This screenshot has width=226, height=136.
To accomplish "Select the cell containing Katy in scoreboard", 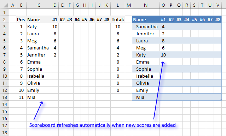I will (39, 26).
